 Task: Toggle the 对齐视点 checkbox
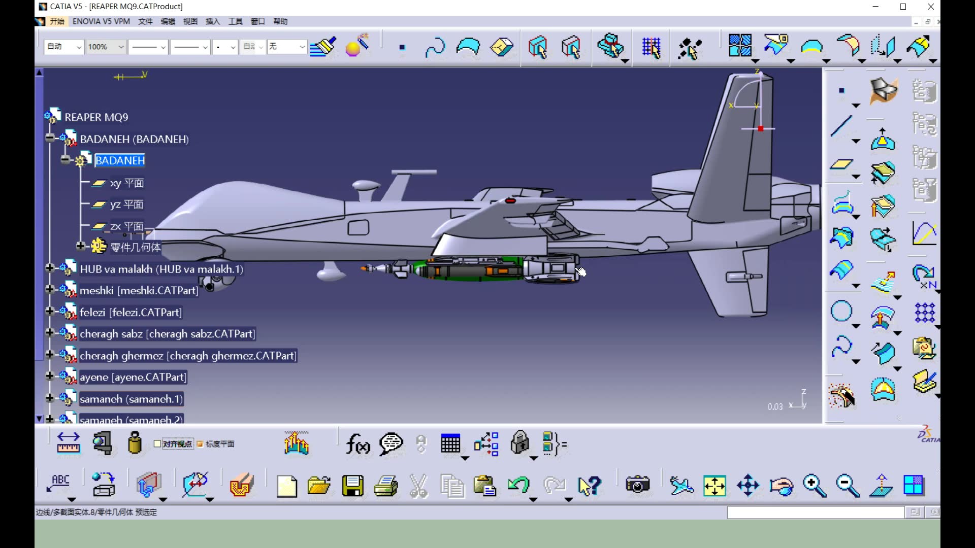click(157, 444)
